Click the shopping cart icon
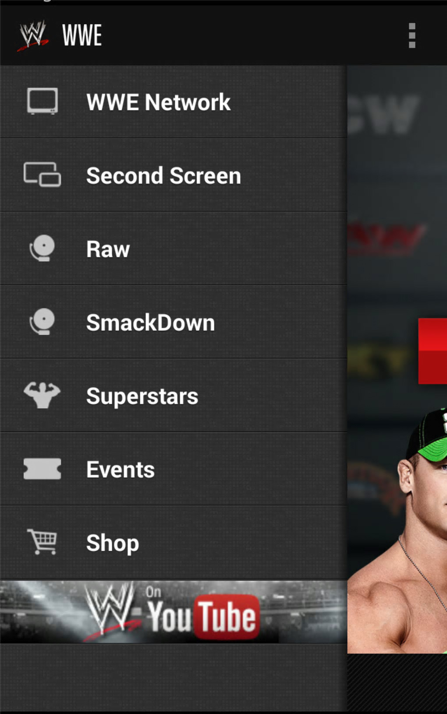This screenshot has height=714, width=447. coord(42,542)
